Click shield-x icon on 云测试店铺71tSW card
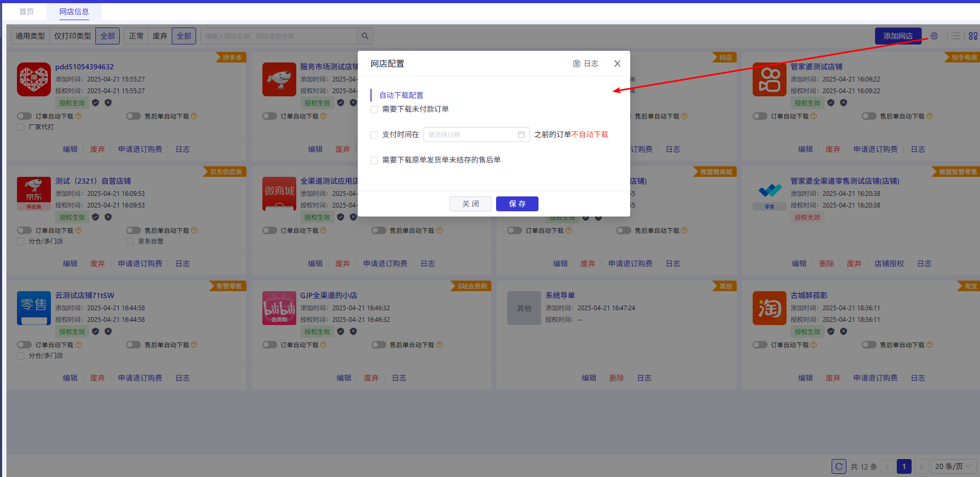980x477 pixels. (108, 331)
